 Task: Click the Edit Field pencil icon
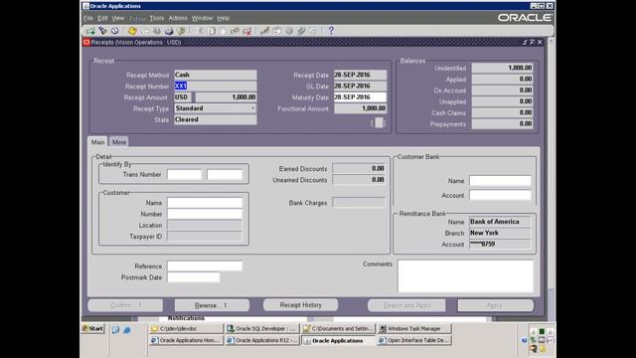(265, 31)
